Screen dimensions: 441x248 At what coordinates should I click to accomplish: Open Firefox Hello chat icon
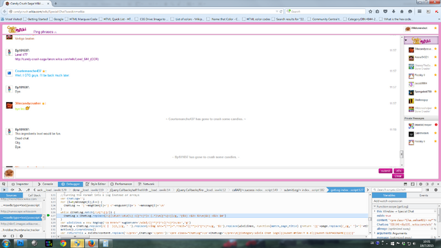click(x=410, y=12)
